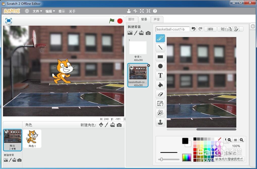Screen dimensions: 257x169
Task: Edit the backdrop name field
Action: [x=173, y=29]
